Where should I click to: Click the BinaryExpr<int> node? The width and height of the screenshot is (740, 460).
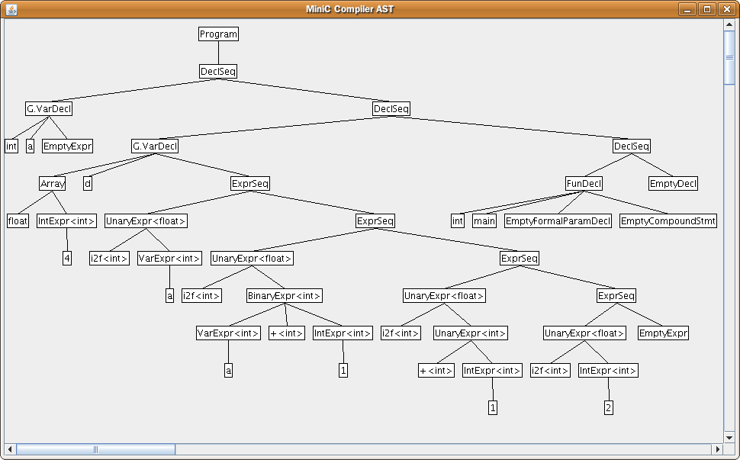coord(285,296)
